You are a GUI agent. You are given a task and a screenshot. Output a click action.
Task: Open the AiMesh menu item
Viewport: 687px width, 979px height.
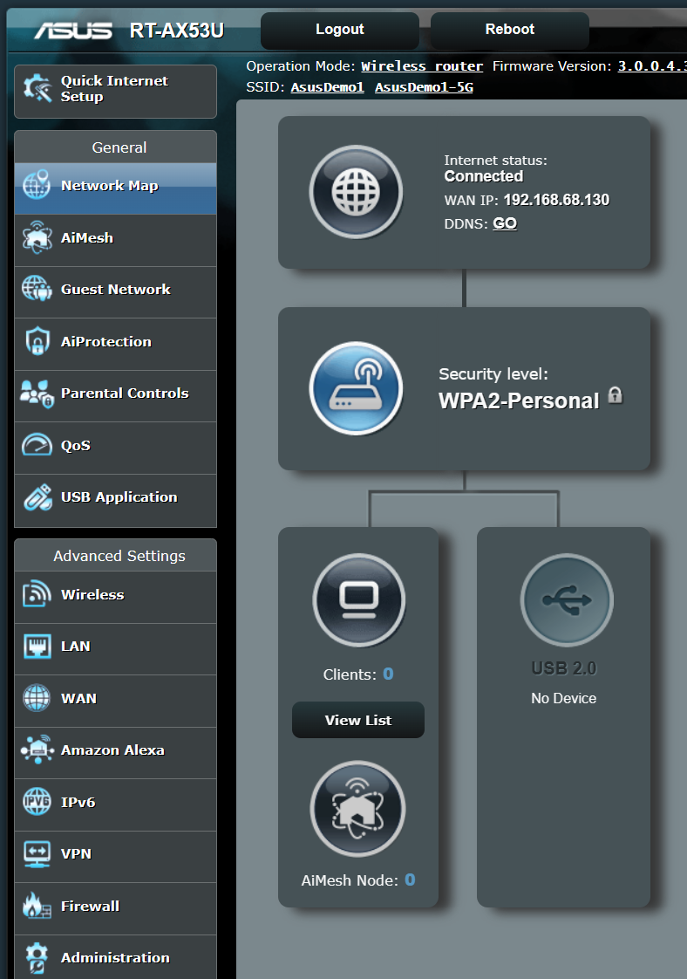pyautogui.click(x=115, y=240)
